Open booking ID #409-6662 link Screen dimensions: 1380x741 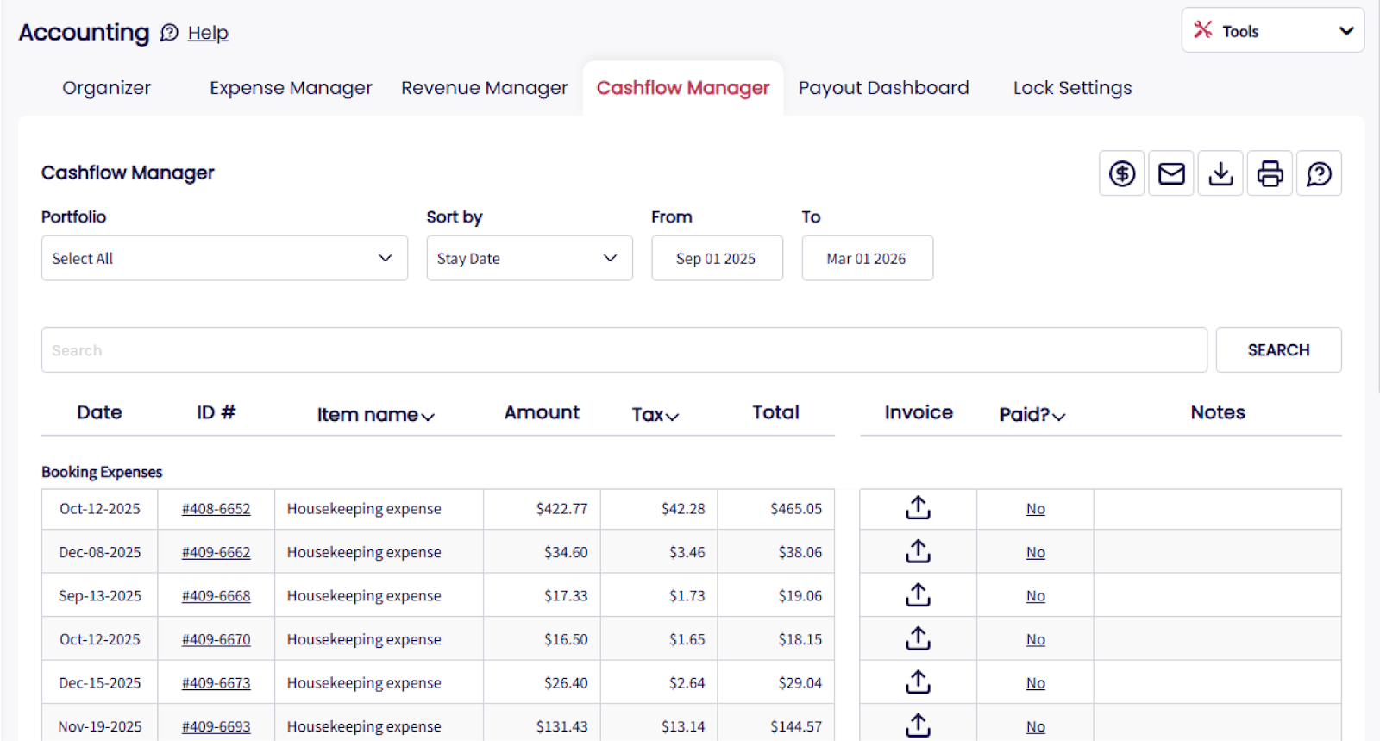(216, 552)
